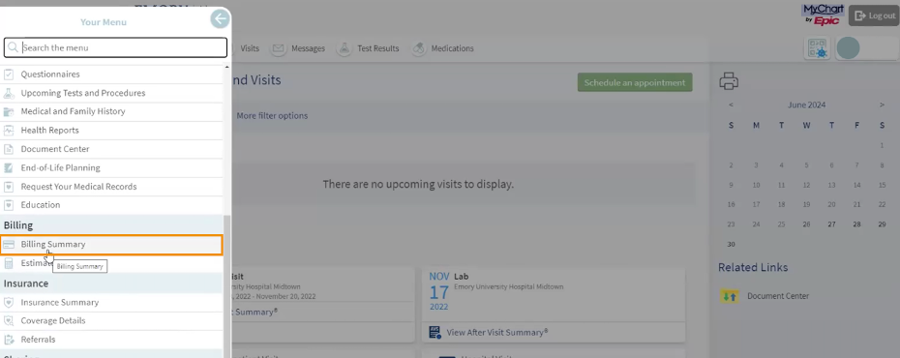Click the envelope icon for Messages
Viewport: 900px width, 358px height.
(279, 48)
